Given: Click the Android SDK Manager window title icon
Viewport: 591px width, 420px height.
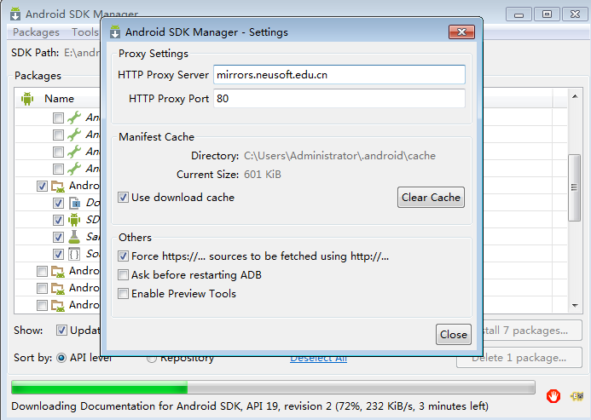Looking at the screenshot, I should point(15,14).
